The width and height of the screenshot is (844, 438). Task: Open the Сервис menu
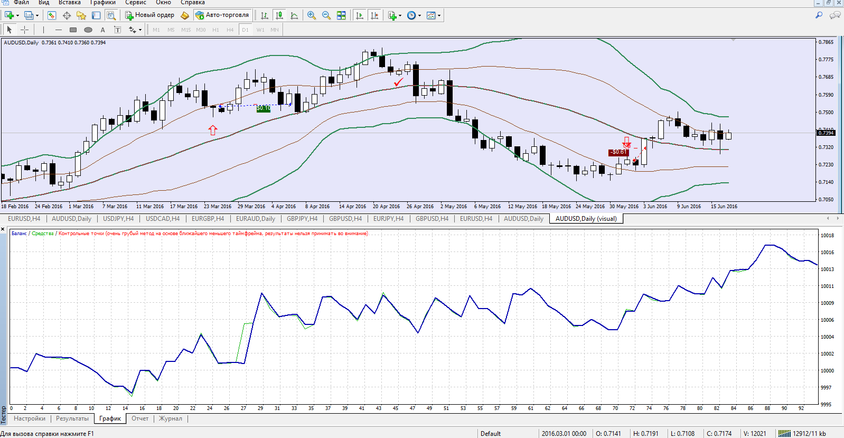[136, 3]
